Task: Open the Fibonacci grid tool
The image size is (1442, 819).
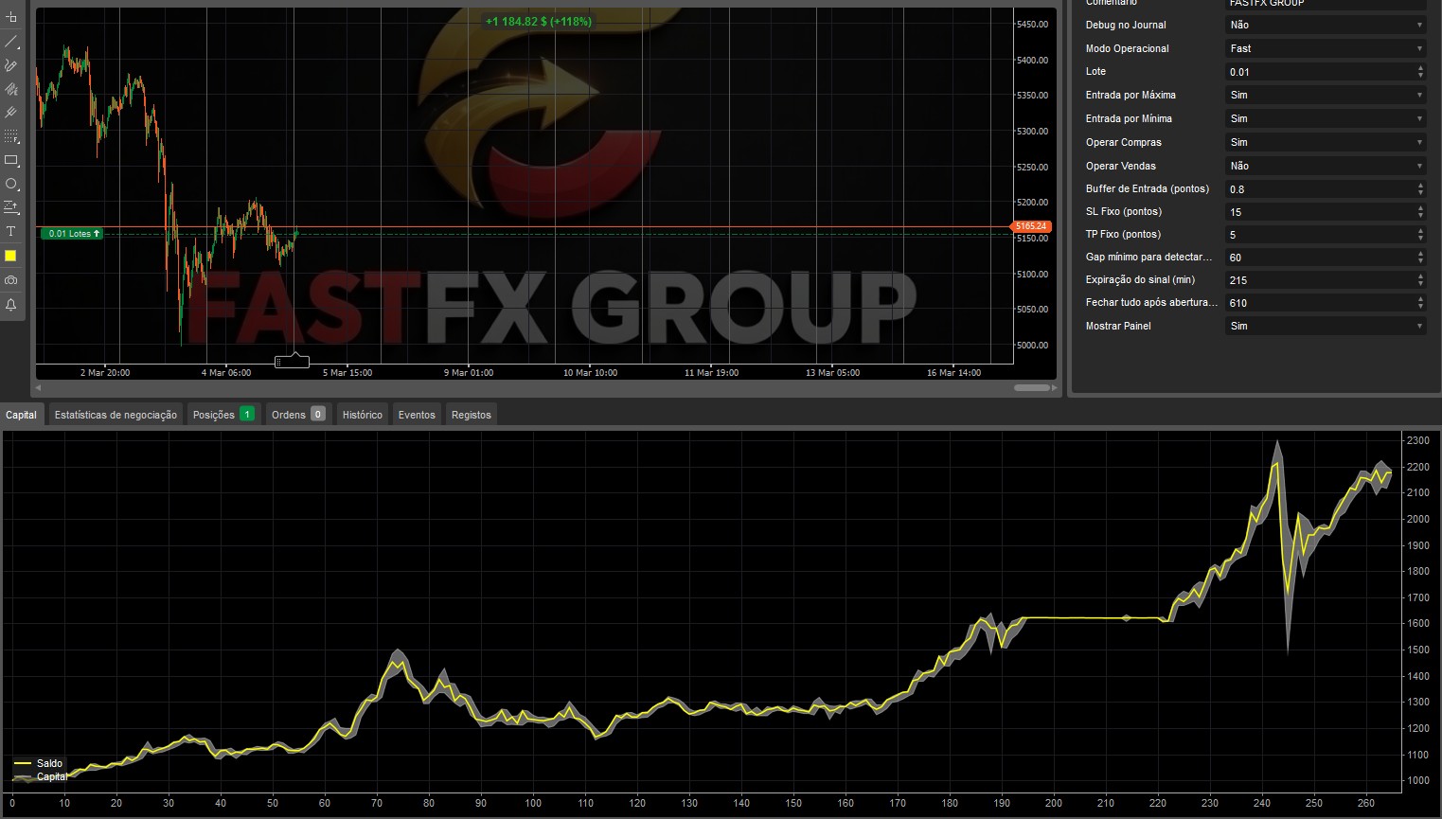Action: (x=11, y=135)
